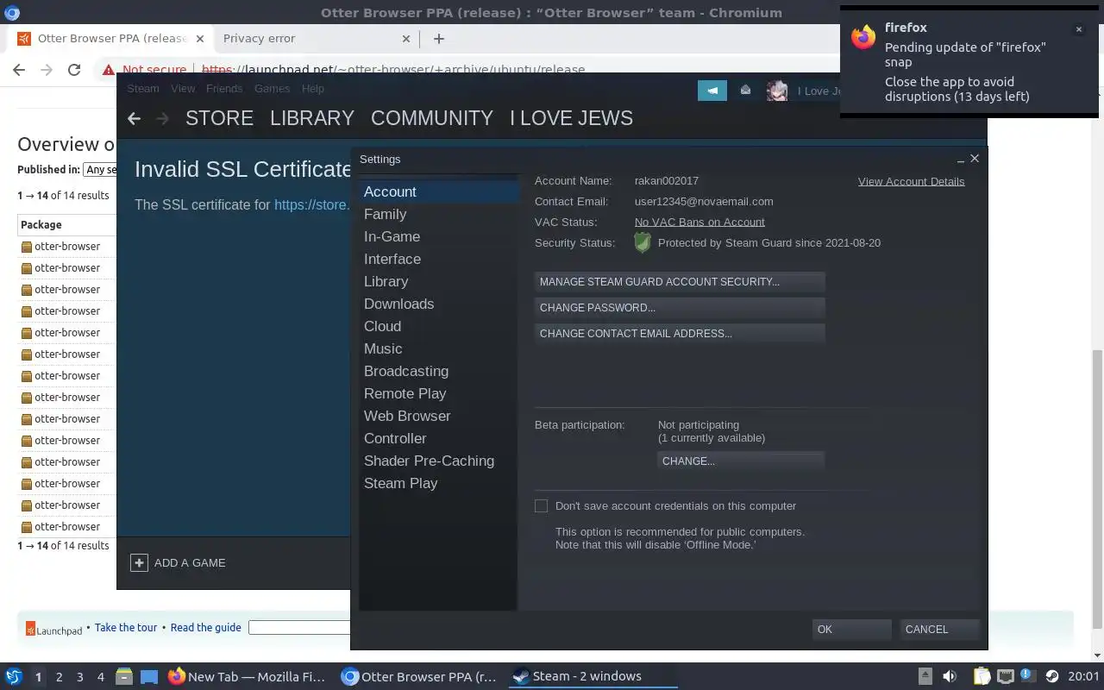Click the plus icon beside ADD A GAME
This screenshot has height=690, width=1104.
pos(139,562)
